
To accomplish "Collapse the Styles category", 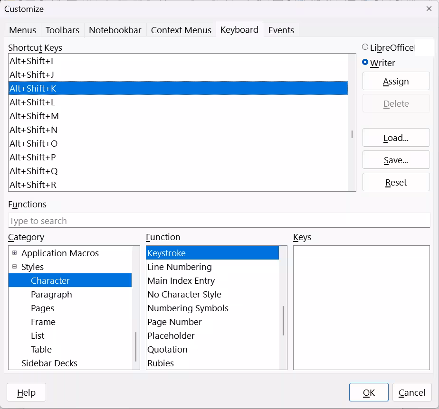I will tap(15, 267).
